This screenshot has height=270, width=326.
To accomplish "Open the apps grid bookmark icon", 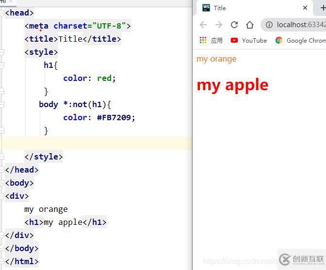I will tap(203, 40).
